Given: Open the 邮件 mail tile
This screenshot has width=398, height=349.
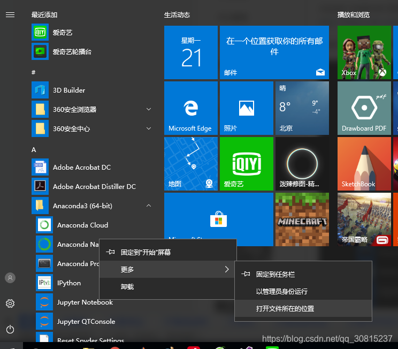Looking at the screenshot, I should 274,52.
